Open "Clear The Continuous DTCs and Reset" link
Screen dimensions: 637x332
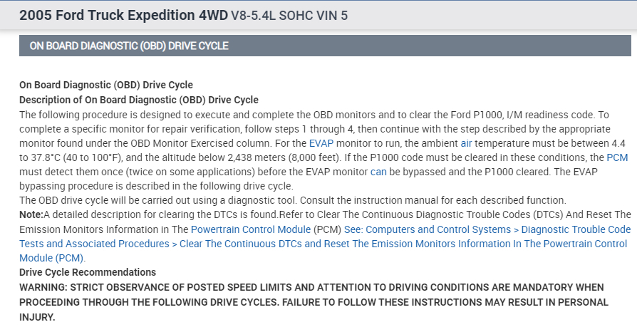click(266, 244)
